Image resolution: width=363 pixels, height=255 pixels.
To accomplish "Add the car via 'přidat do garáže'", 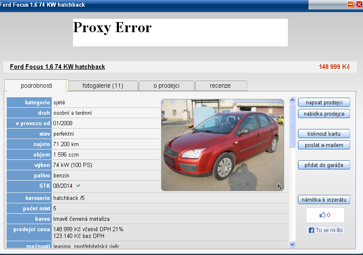I will pyautogui.click(x=324, y=165).
